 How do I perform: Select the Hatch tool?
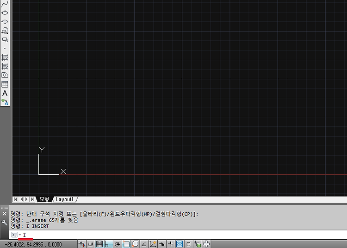[x=5, y=57]
